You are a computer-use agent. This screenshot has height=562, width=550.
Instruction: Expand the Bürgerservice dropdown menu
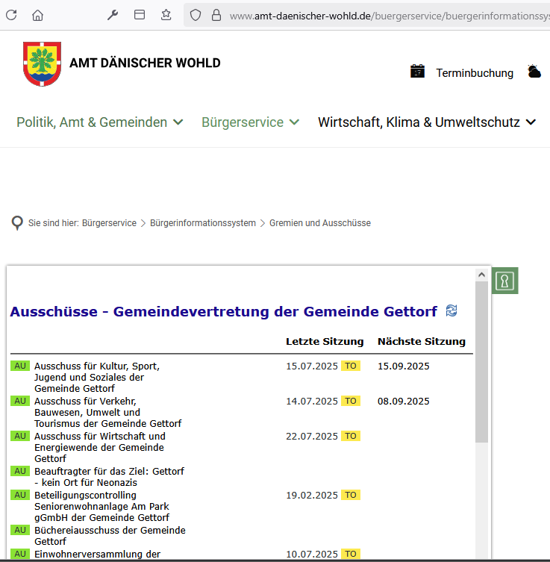pos(250,122)
